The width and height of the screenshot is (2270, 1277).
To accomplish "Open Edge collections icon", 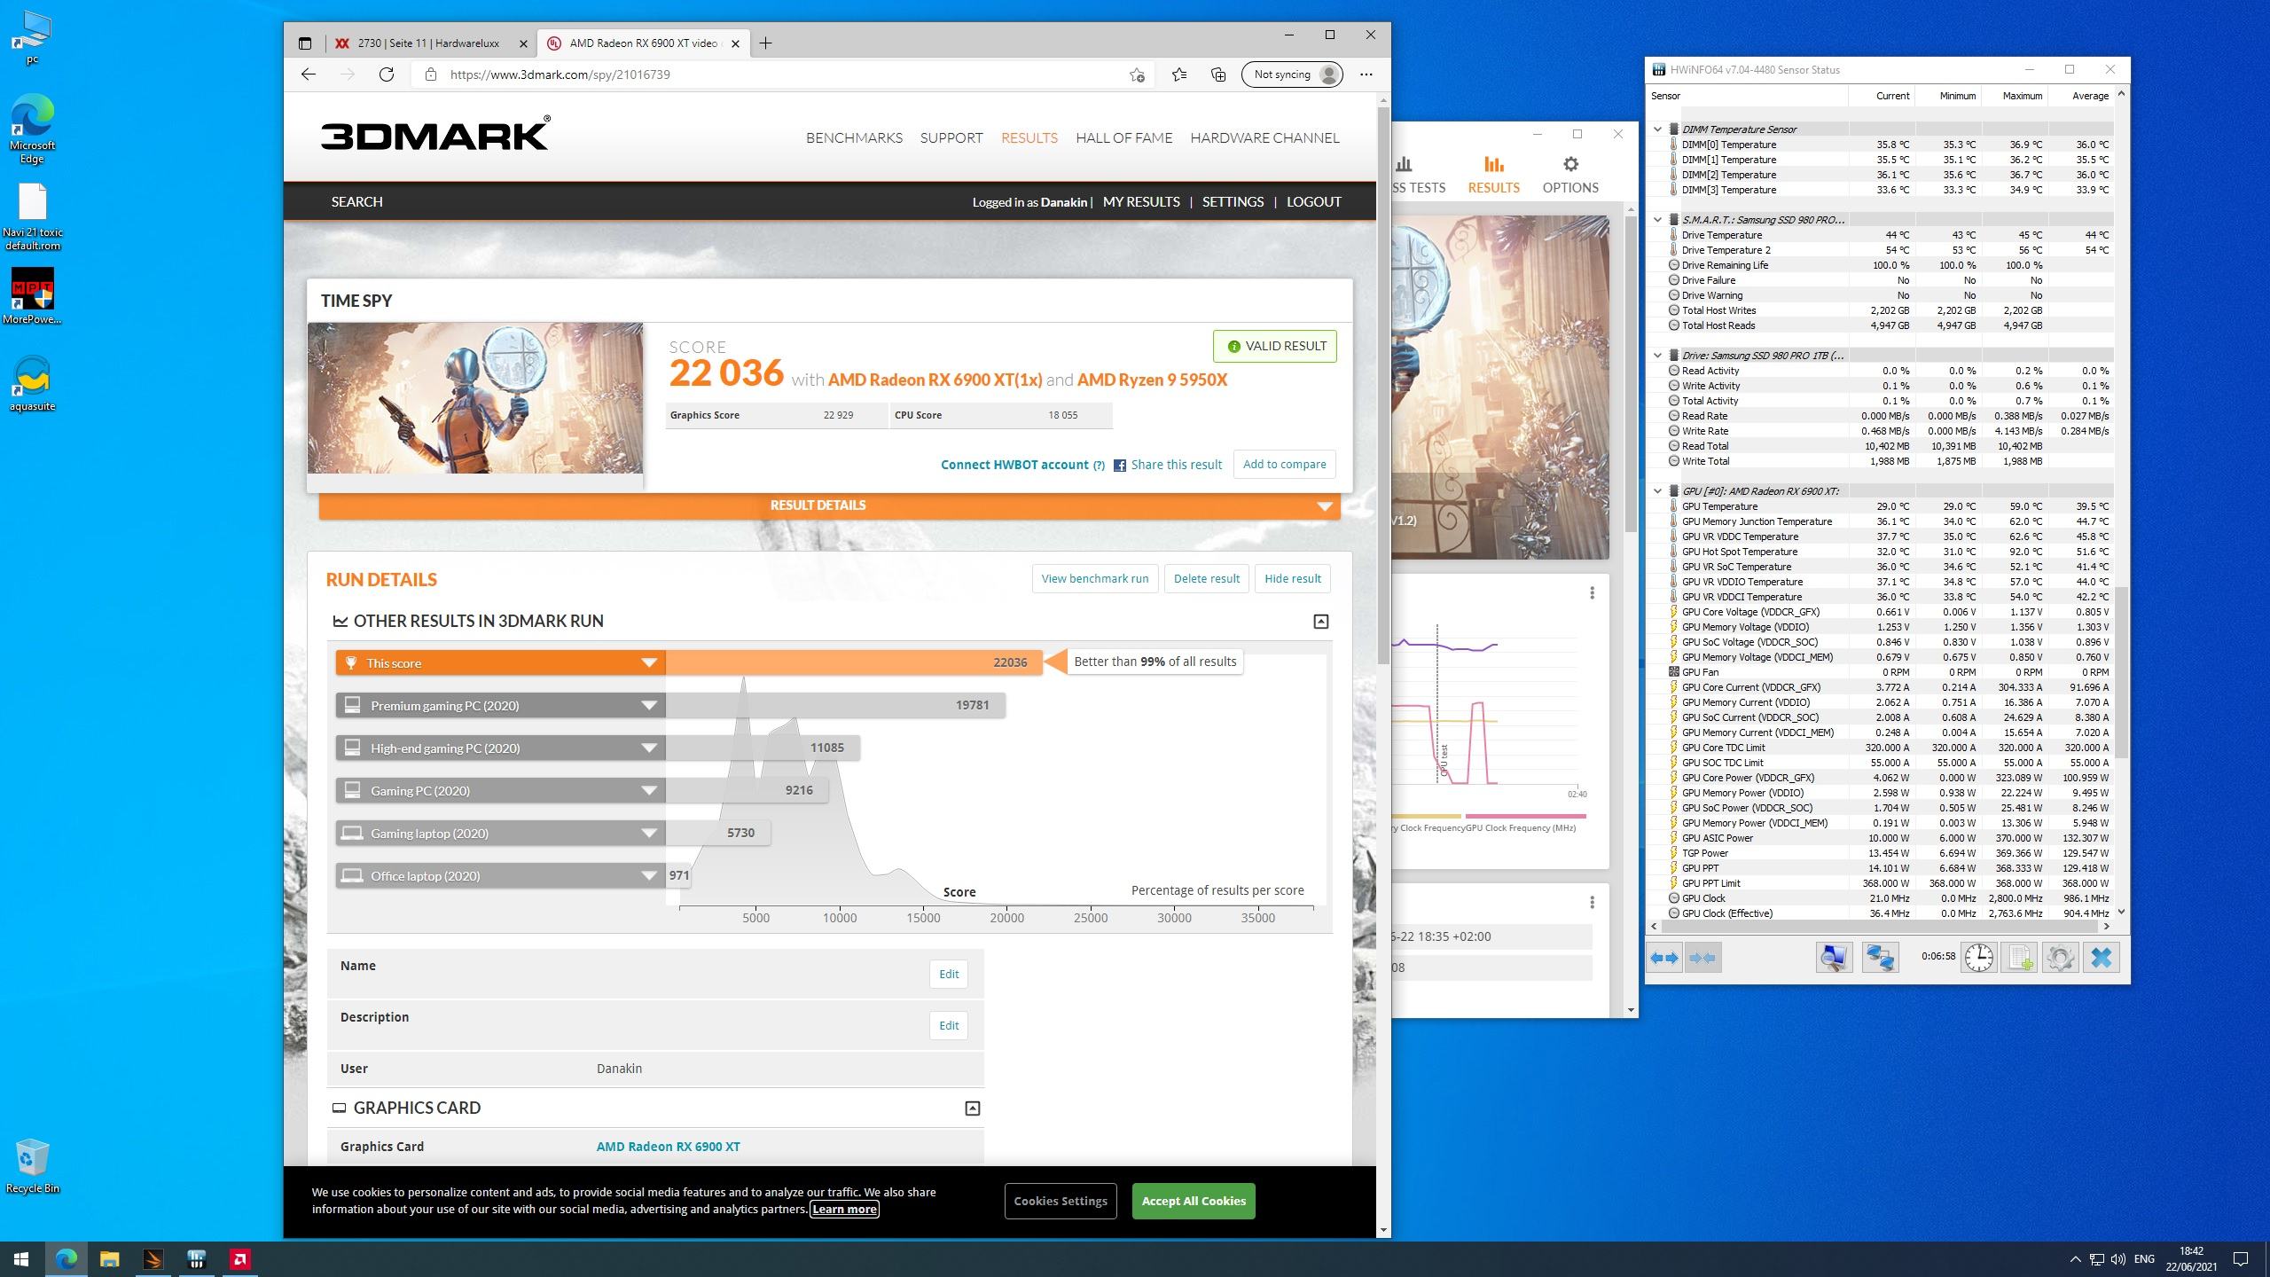I will click(x=1218, y=74).
